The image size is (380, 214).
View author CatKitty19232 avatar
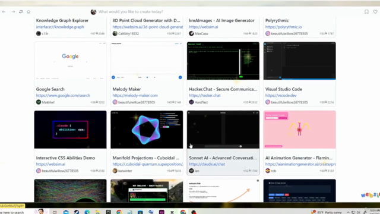[115, 33]
